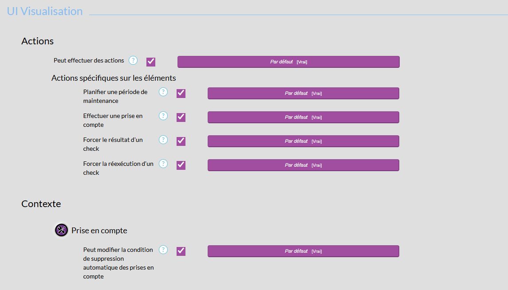Click help icon beside 'Forcer le résultat d'un check'
This screenshot has width=508, height=290.
point(163,140)
